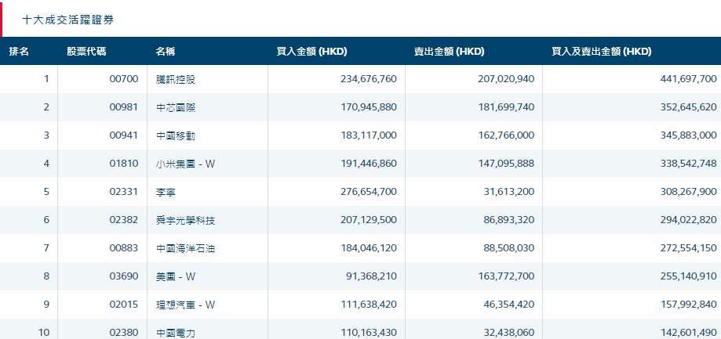Select stock code 01810
Screen dimensions: 721x339
point(124,164)
